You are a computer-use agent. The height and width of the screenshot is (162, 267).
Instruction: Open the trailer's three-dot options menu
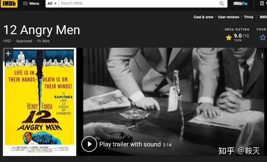262,55
